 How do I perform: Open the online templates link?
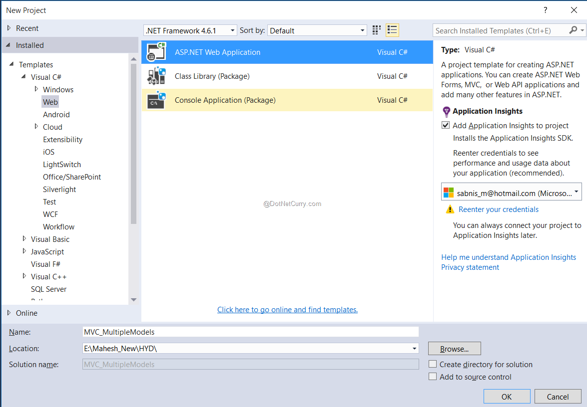pos(287,309)
